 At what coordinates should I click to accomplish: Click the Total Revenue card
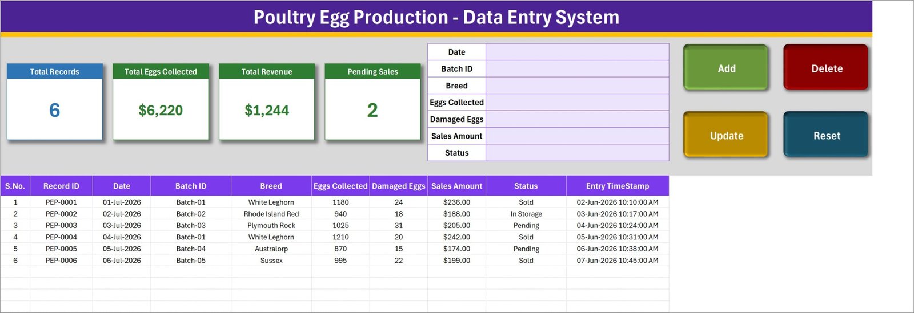[267, 101]
